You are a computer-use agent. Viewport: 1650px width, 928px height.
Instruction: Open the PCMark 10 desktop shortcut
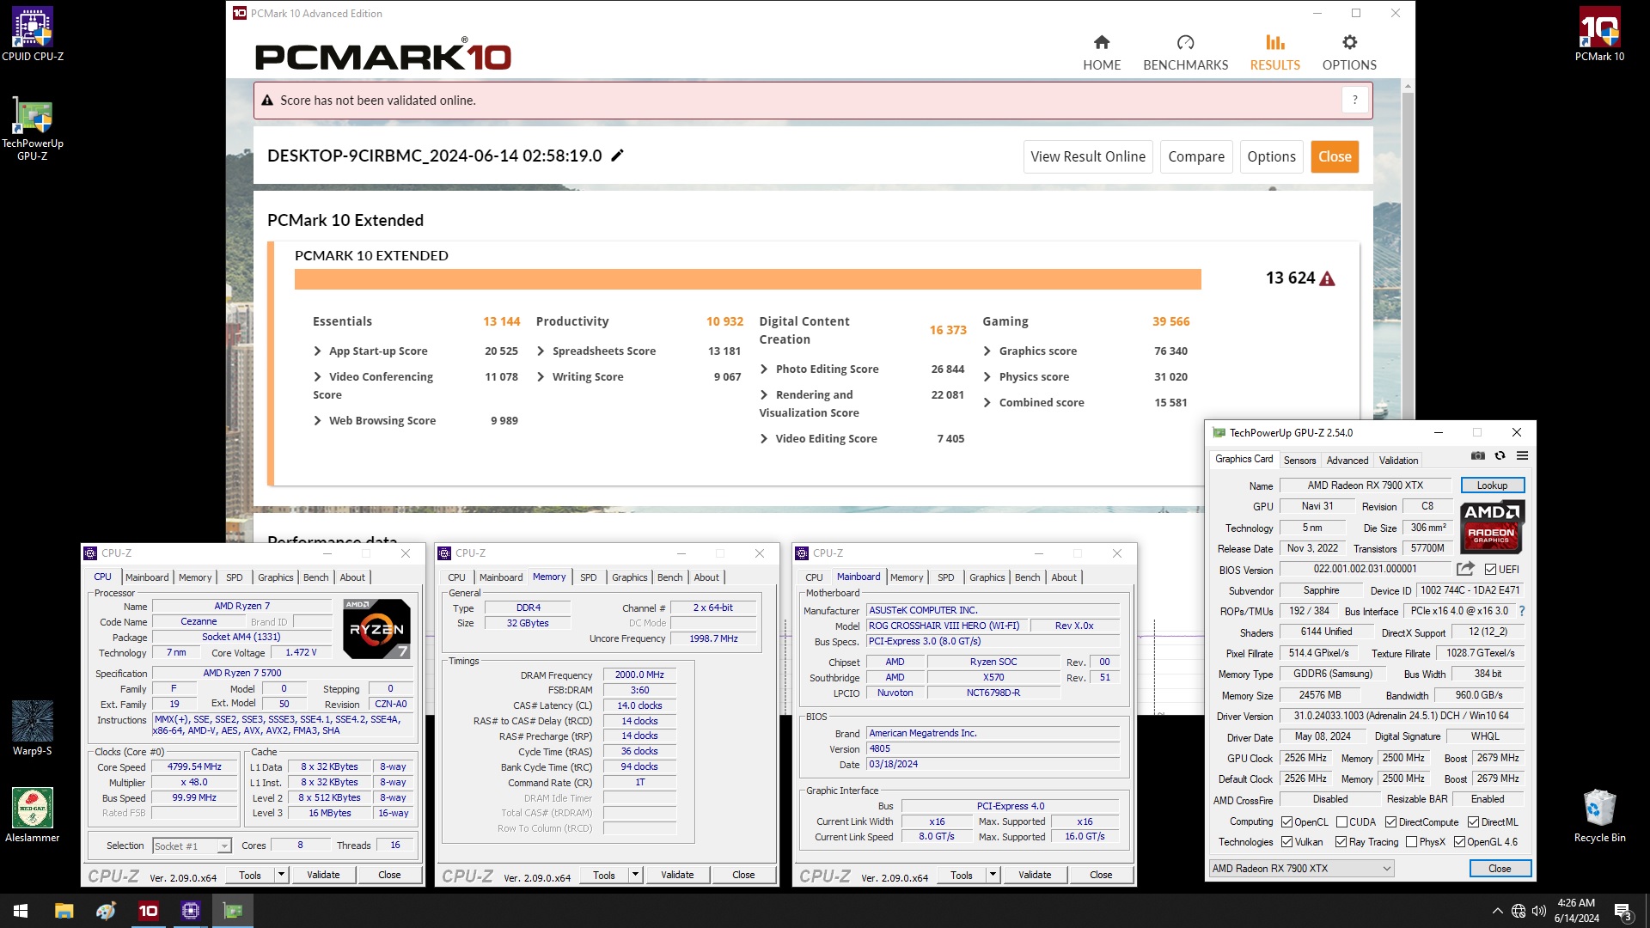(1599, 34)
